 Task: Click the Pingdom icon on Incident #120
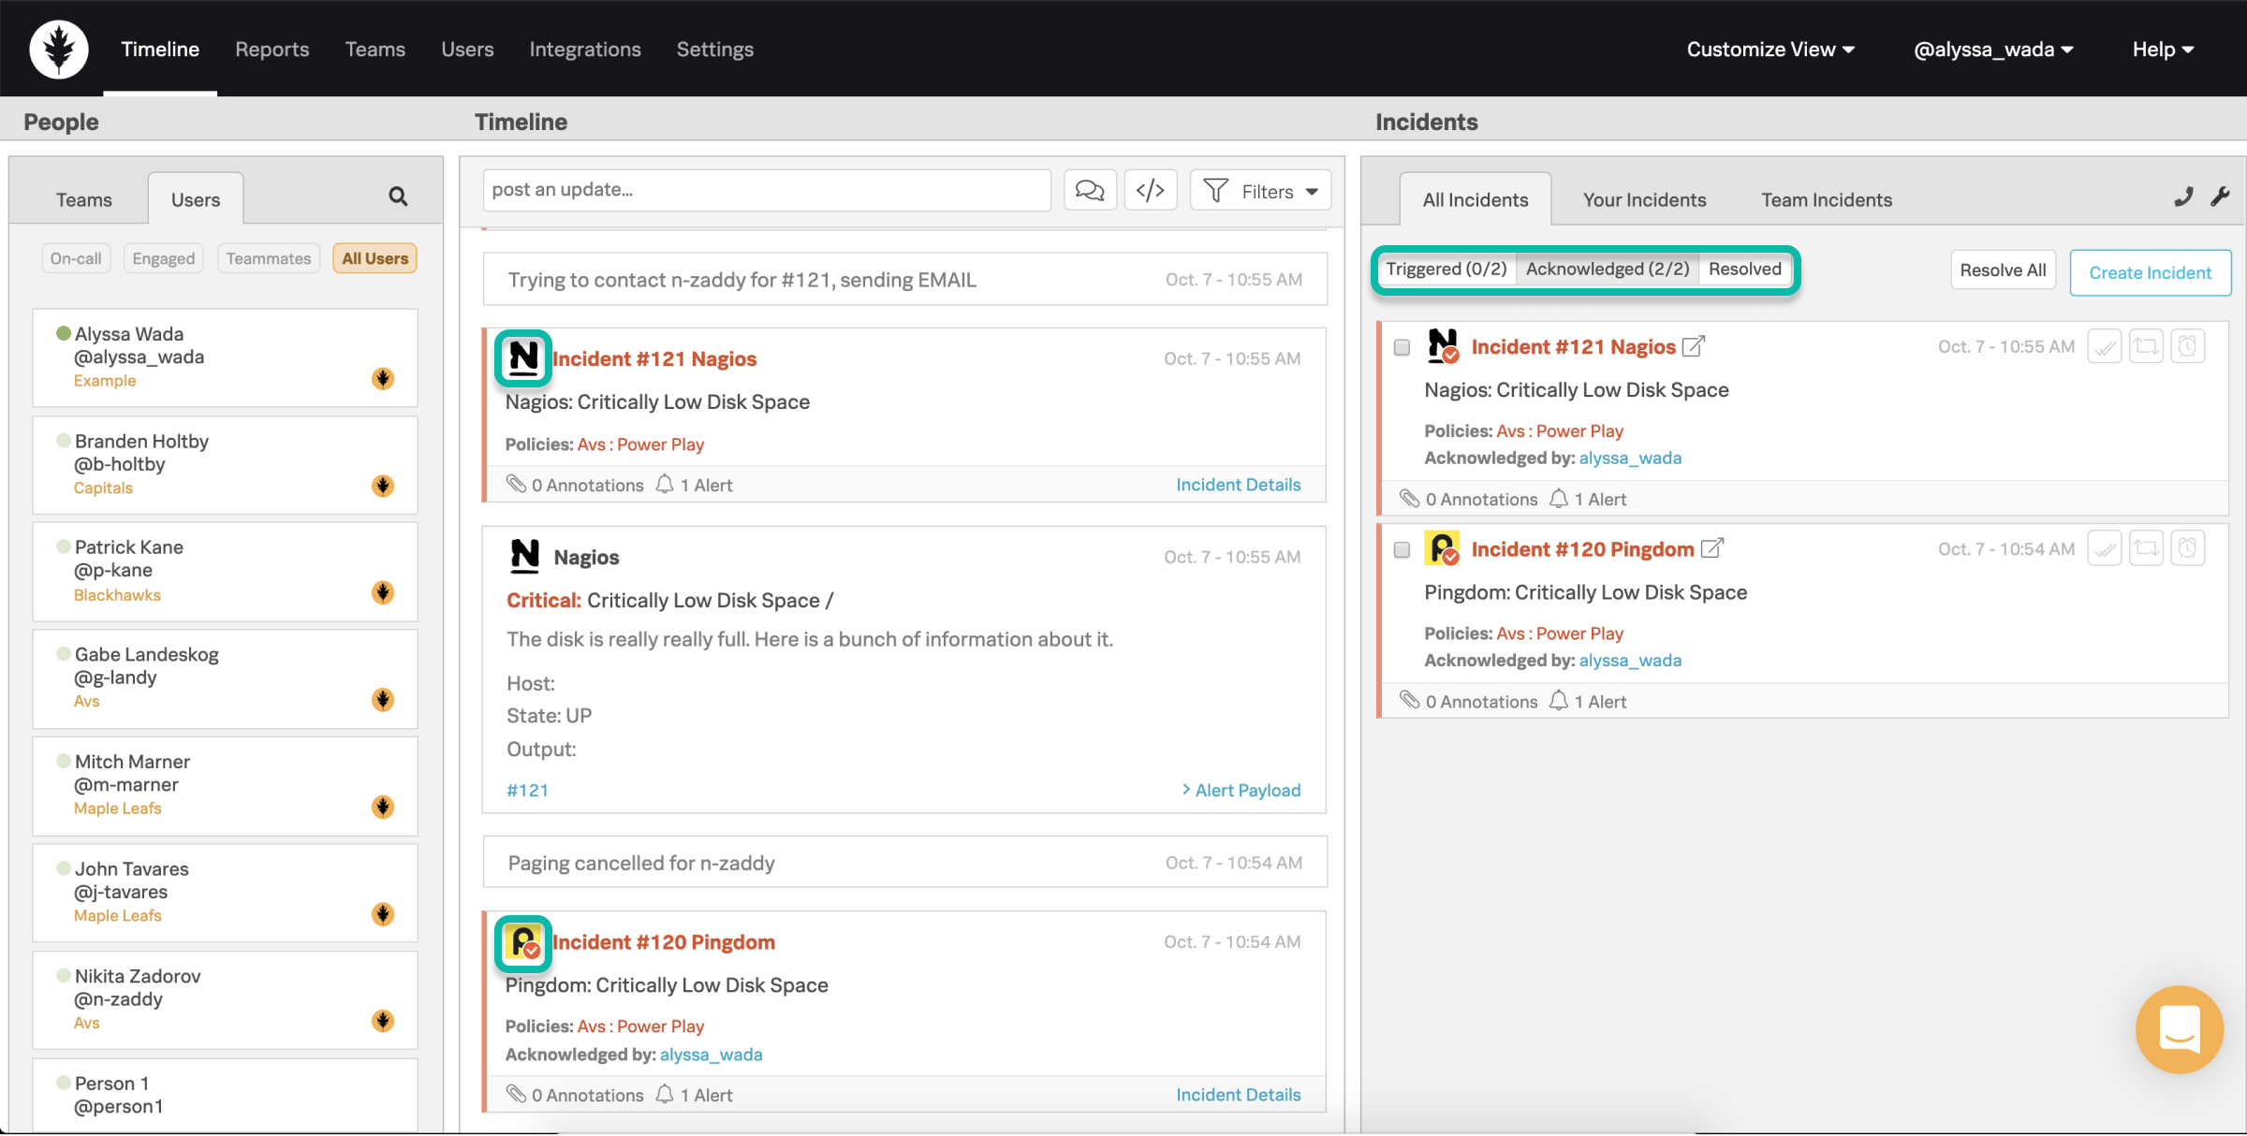click(x=523, y=943)
